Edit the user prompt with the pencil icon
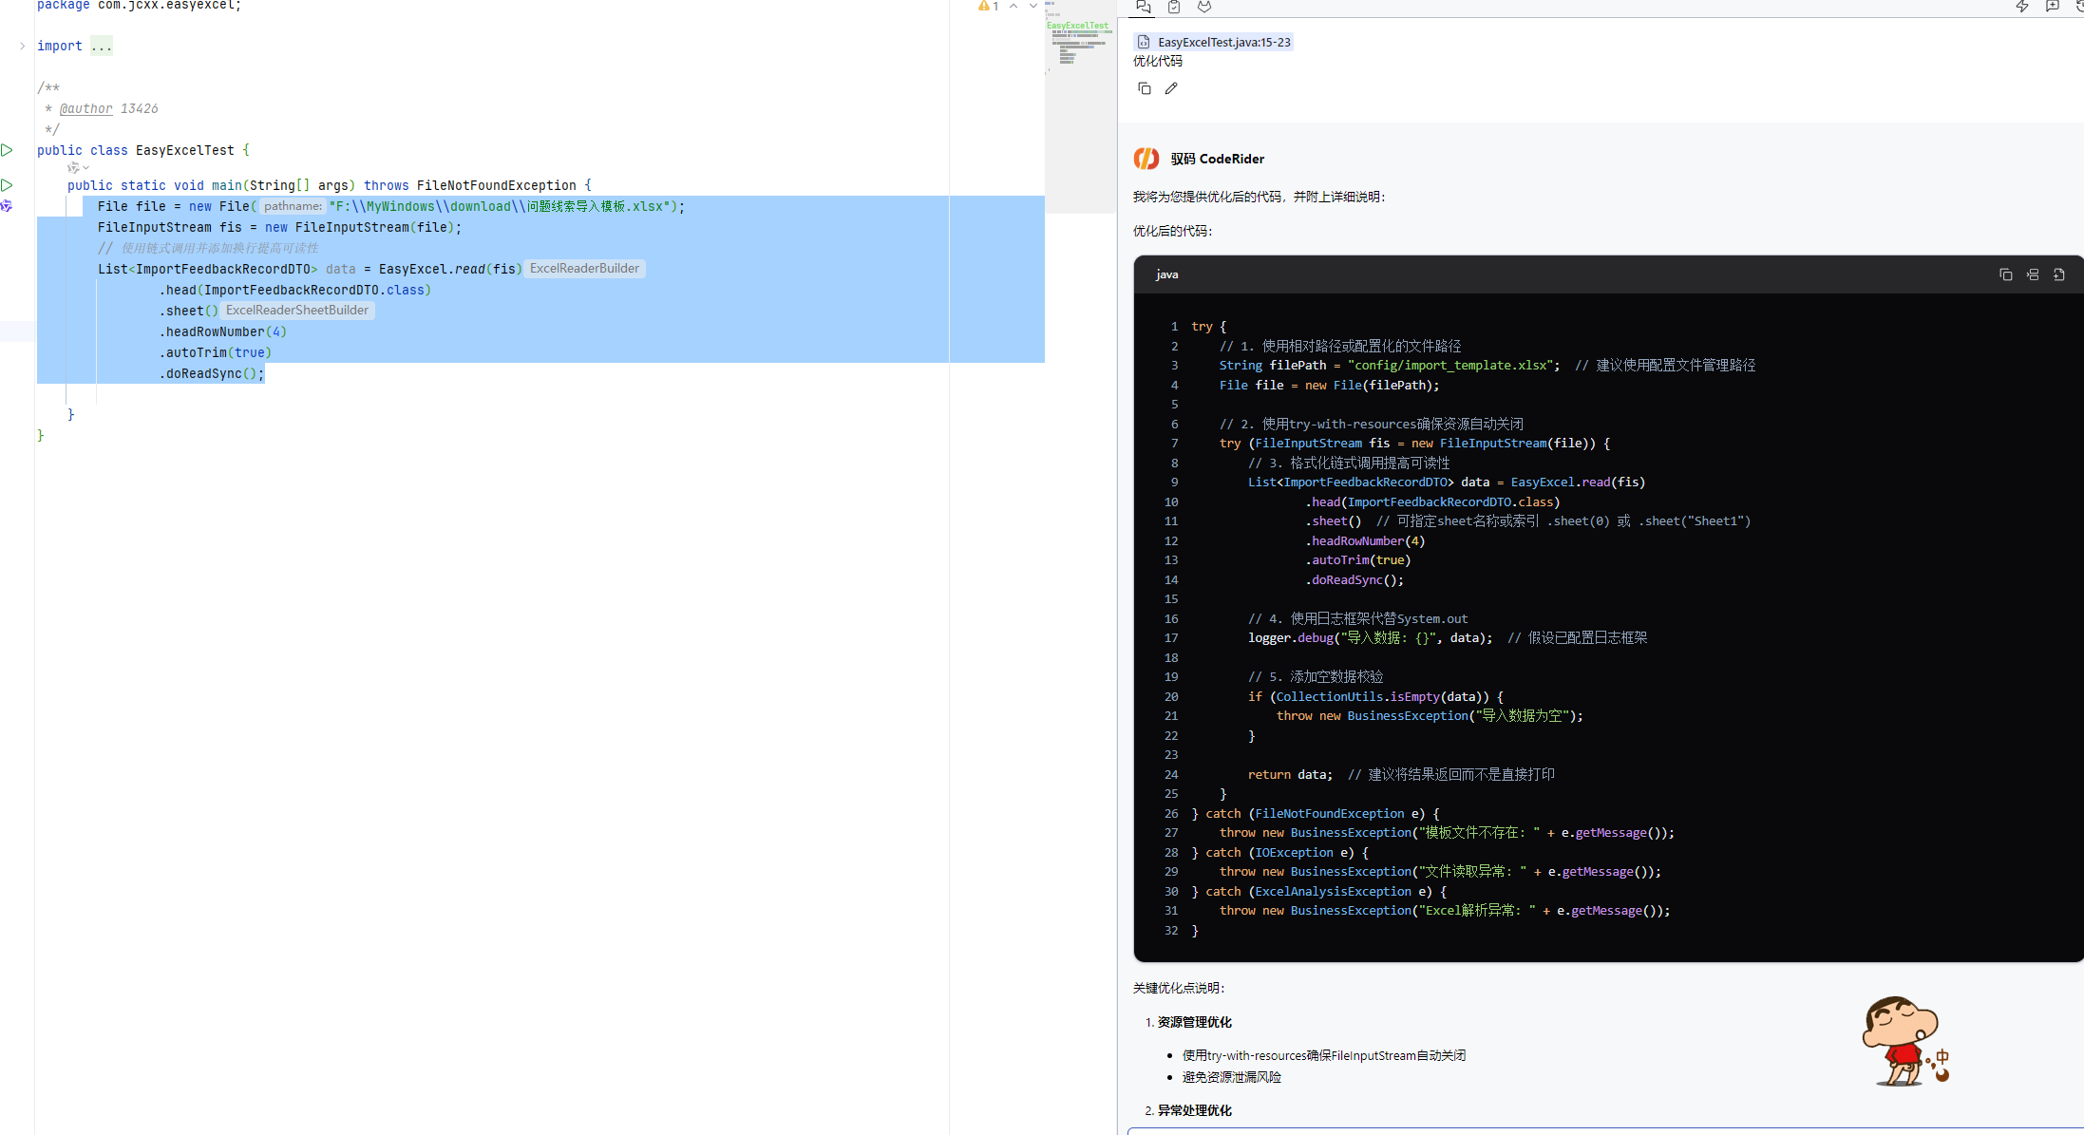The image size is (2084, 1135). click(1171, 88)
